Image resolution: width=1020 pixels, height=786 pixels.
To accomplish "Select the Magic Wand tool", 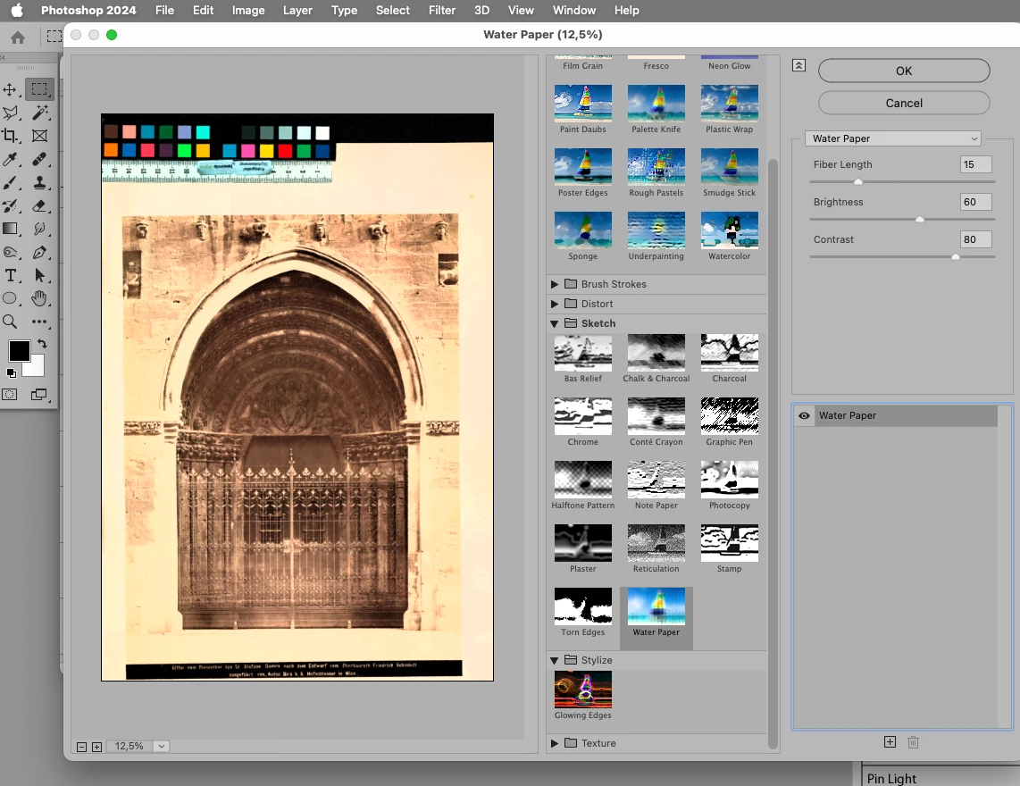I will coord(39,113).
